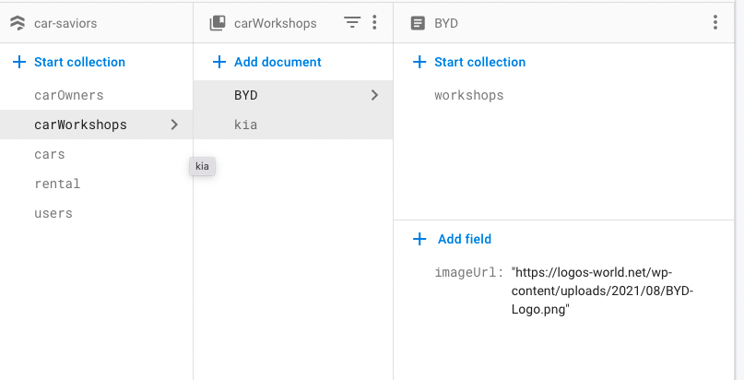
Task: Select the cars collection
Action: 50,154
